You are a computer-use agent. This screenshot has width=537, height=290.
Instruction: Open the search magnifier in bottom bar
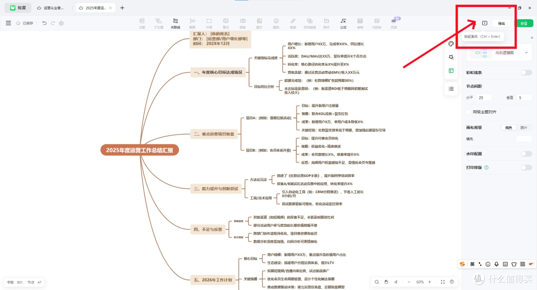[x=377, y=282]
